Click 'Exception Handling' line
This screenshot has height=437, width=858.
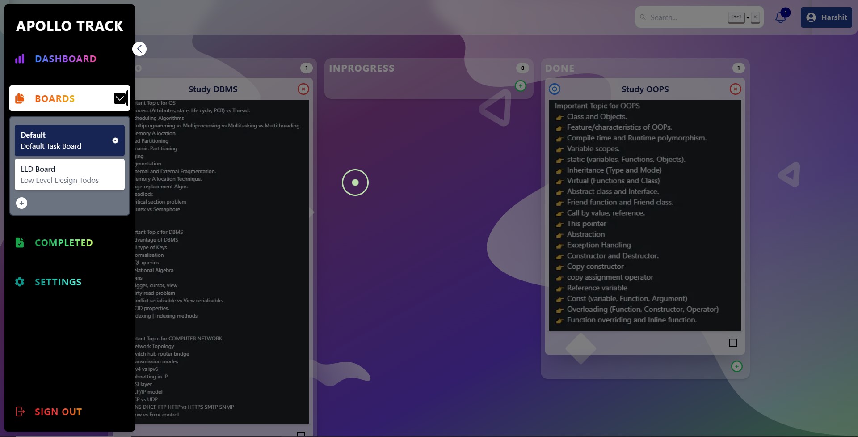(599, 245)
